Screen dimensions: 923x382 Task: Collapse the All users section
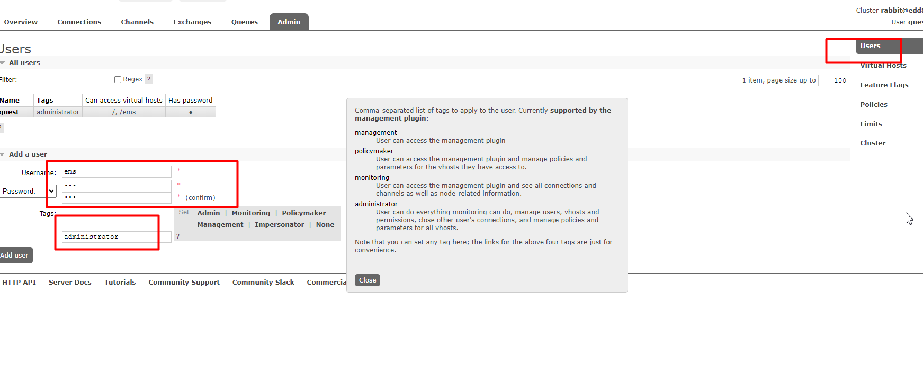(x=24, y=62)
